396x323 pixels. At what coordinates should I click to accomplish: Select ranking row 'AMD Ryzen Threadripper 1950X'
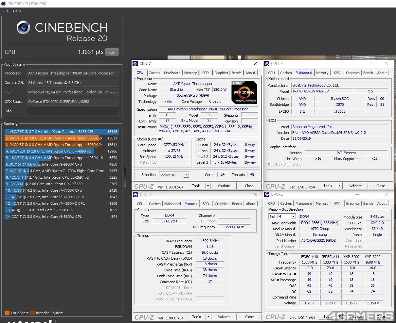(x=62, y=158)
